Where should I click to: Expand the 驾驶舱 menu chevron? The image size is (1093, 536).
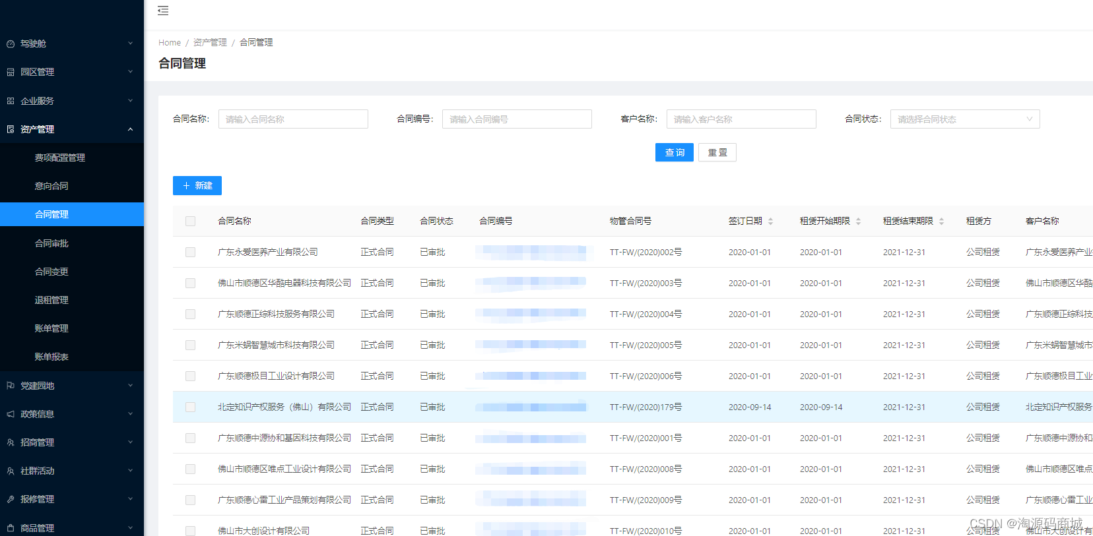click(130, 44)
